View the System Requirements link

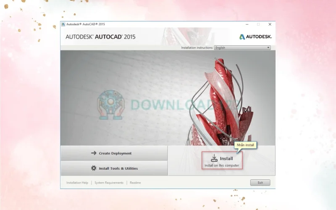tap(109, 183)
